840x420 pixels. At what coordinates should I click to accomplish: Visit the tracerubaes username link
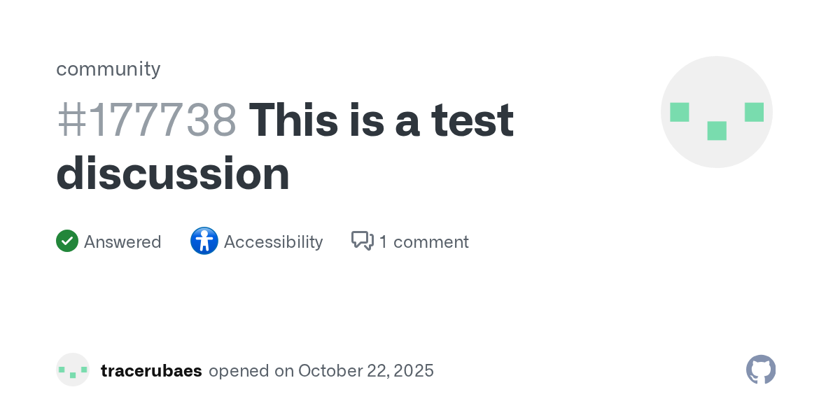point(151,370)
